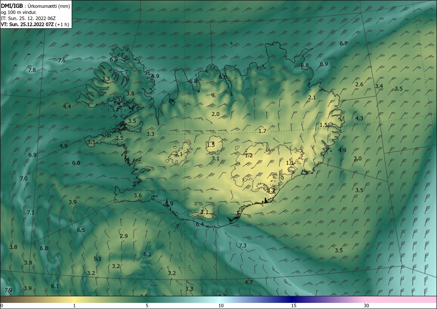Click the map value 5.1
This screenshot has height=309, width=437.
pyautogui.click(x=97, y=259)
